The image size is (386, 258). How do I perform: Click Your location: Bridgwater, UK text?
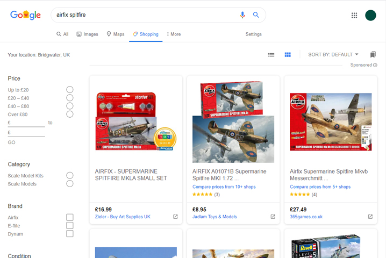pos(39,55)
